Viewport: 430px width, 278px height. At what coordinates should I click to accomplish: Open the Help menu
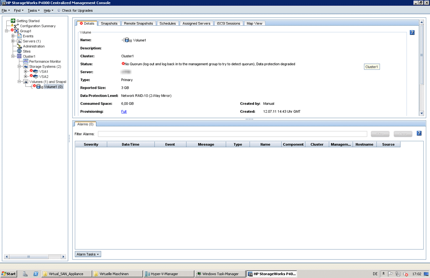point(49,10)
